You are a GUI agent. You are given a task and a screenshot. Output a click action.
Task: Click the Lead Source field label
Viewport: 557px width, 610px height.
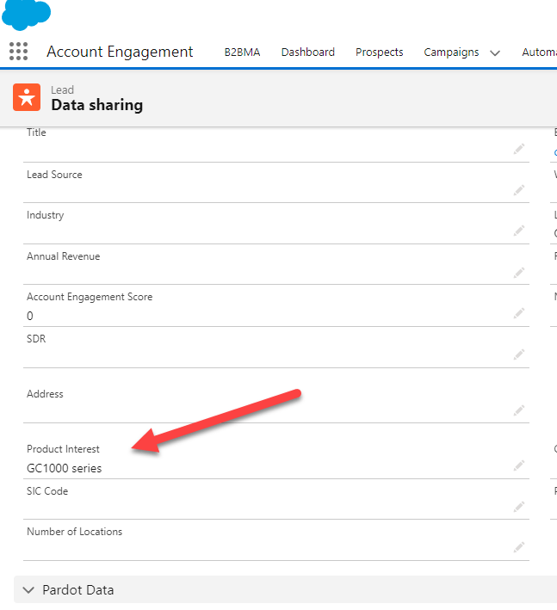[54, 175]
